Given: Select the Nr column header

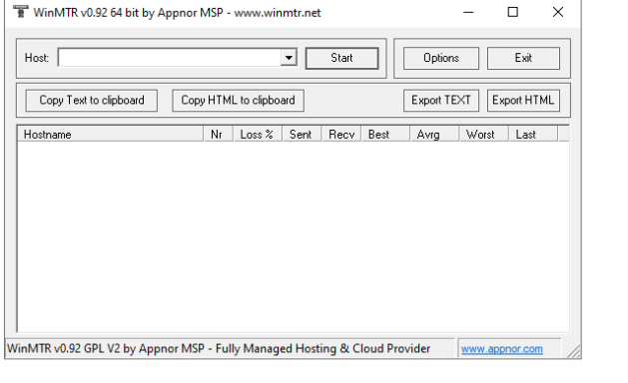Looking at the screenshot, I should 219,134.
